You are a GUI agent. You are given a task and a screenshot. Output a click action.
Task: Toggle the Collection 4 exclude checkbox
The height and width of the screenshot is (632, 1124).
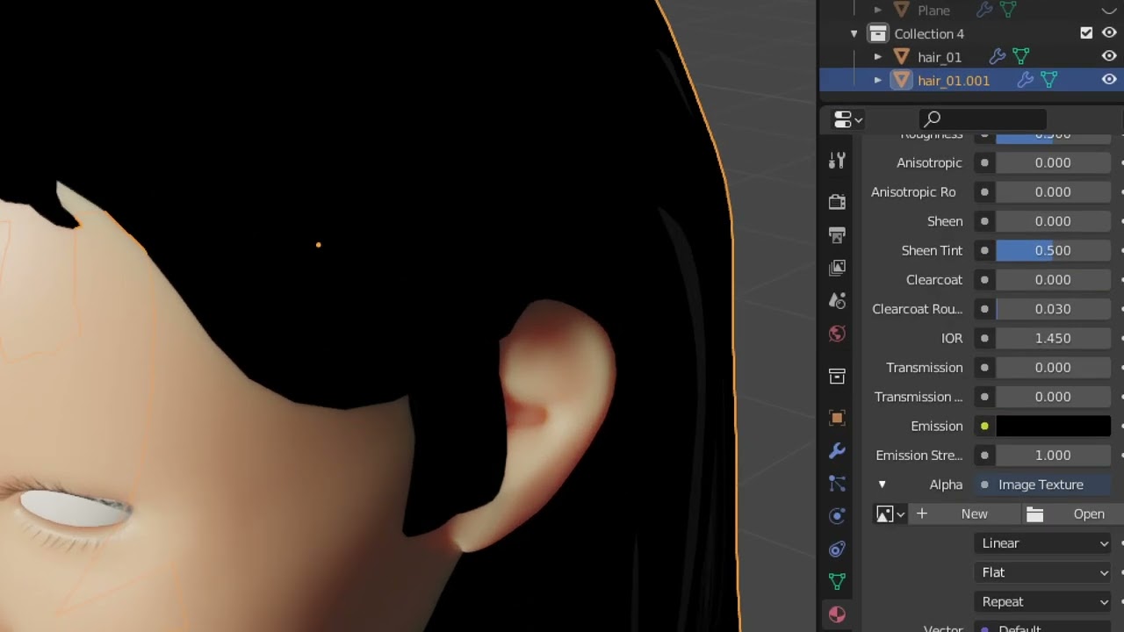click(x=1086, y=33)
